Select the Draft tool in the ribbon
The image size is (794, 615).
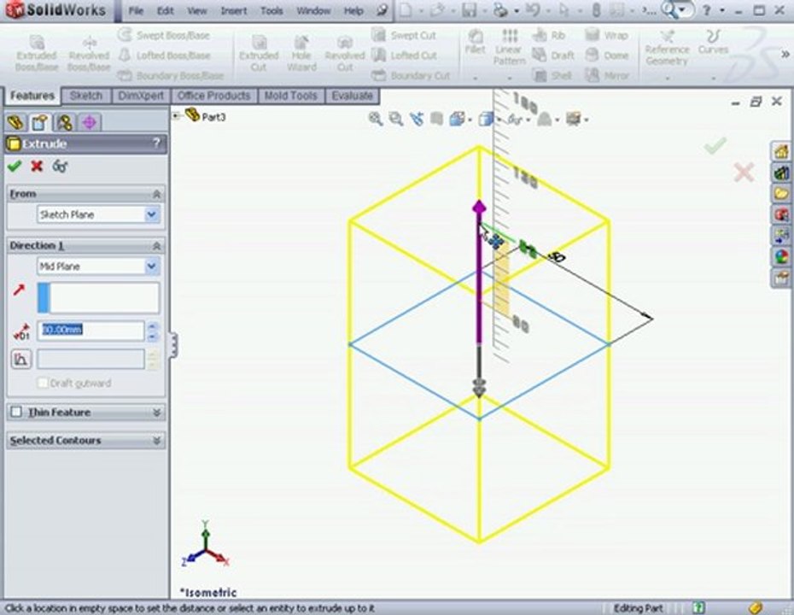(553, 56)
